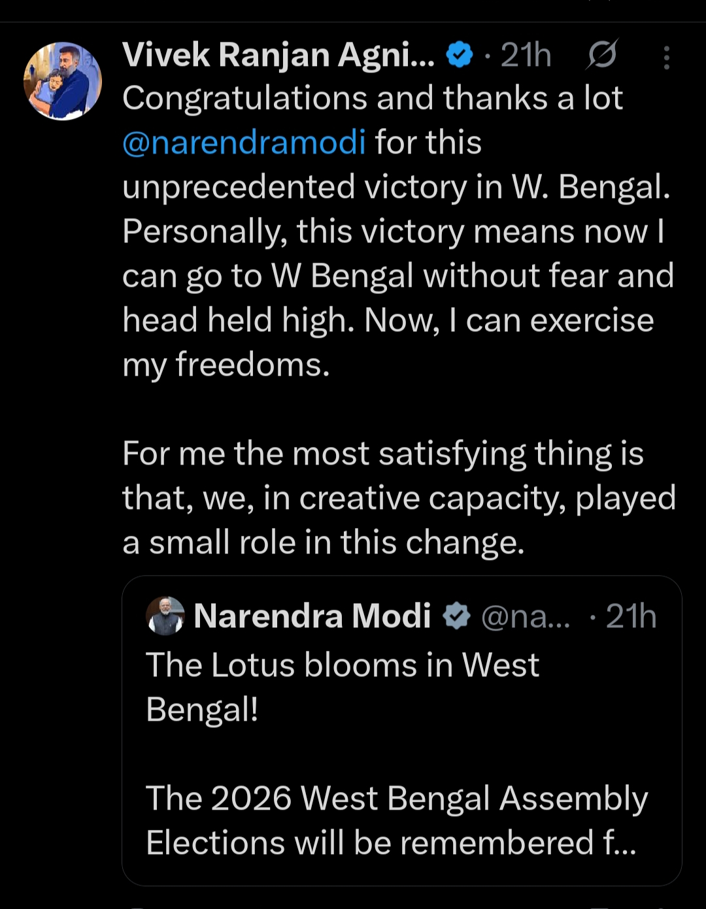Tap 'a small role in this change.' line
Image resolution: width=706 pixels, height=909 pixels.
tap(324, 542)
